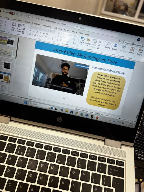Click the text highlight color pen
This screenshot has width=144, height=192.
coord(30,34)
